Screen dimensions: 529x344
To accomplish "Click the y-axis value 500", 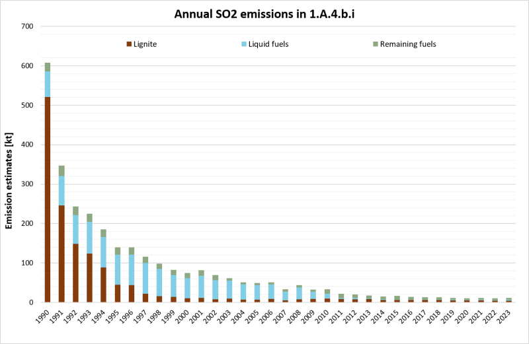I will pyautogui.click(x=27, y=105).
